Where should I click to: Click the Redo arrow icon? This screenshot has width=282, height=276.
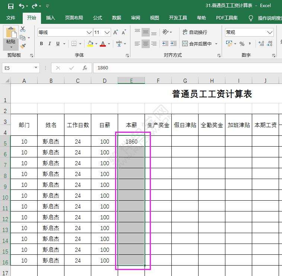tap(34, 6)
